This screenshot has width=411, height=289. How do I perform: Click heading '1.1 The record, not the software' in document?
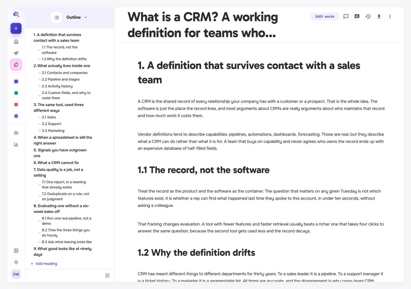click(x=203, y=170)
